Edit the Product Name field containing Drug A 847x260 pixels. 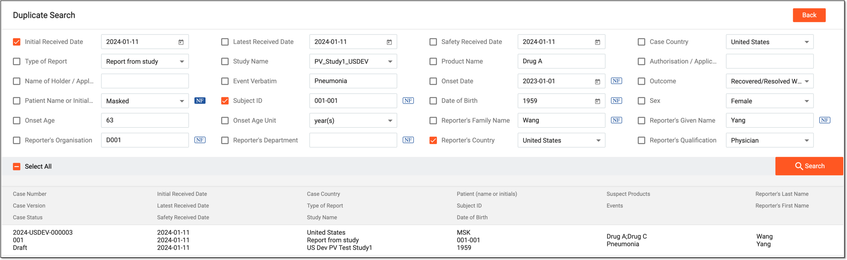(561, 61)
